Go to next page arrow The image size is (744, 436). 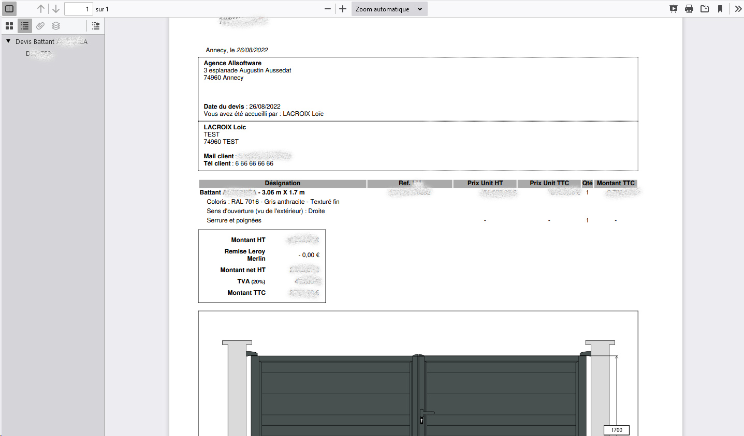[56, 9]
